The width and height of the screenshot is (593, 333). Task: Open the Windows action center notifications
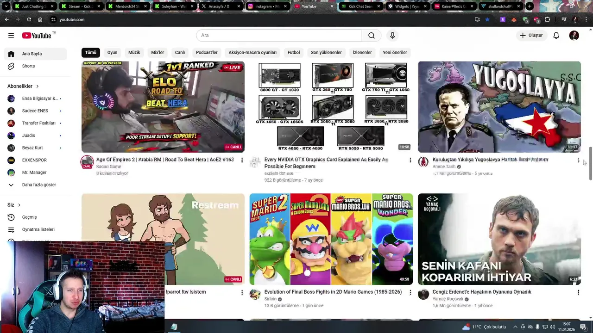point(583,327)
